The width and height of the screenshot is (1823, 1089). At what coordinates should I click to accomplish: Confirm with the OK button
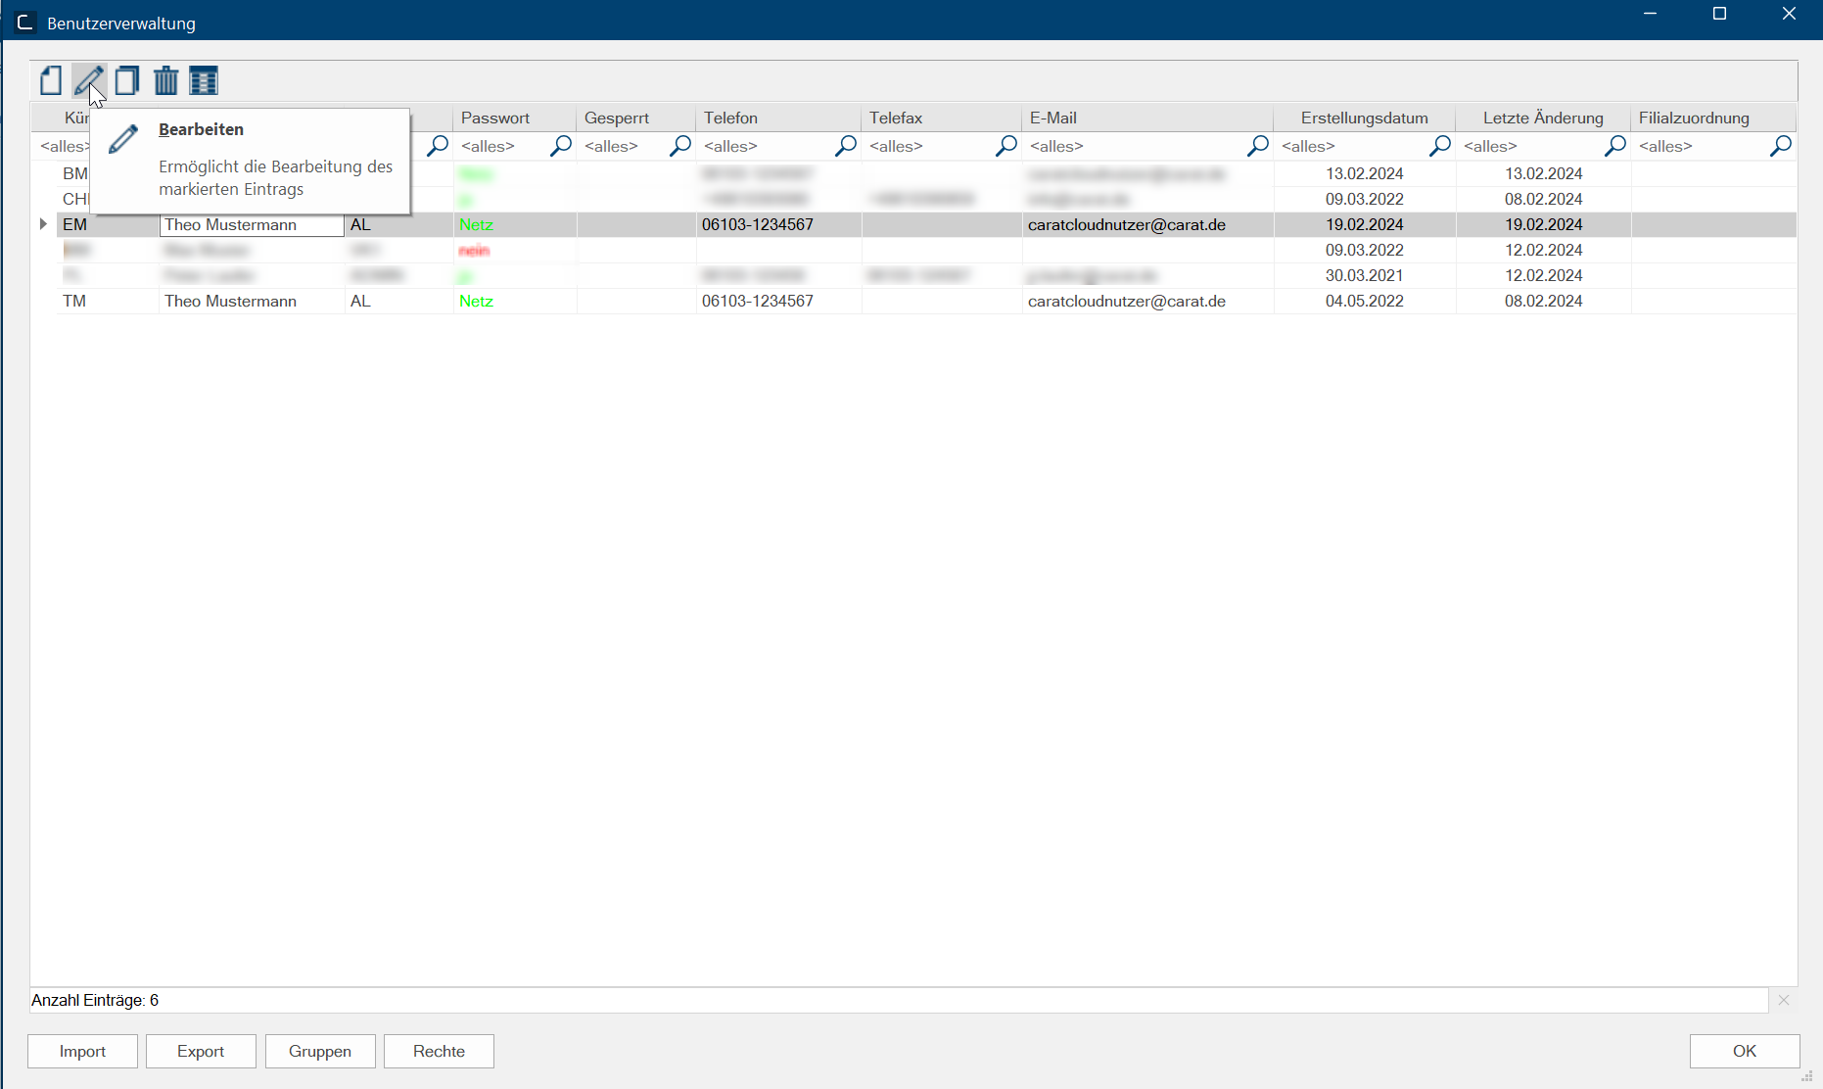(1744, 1051)
